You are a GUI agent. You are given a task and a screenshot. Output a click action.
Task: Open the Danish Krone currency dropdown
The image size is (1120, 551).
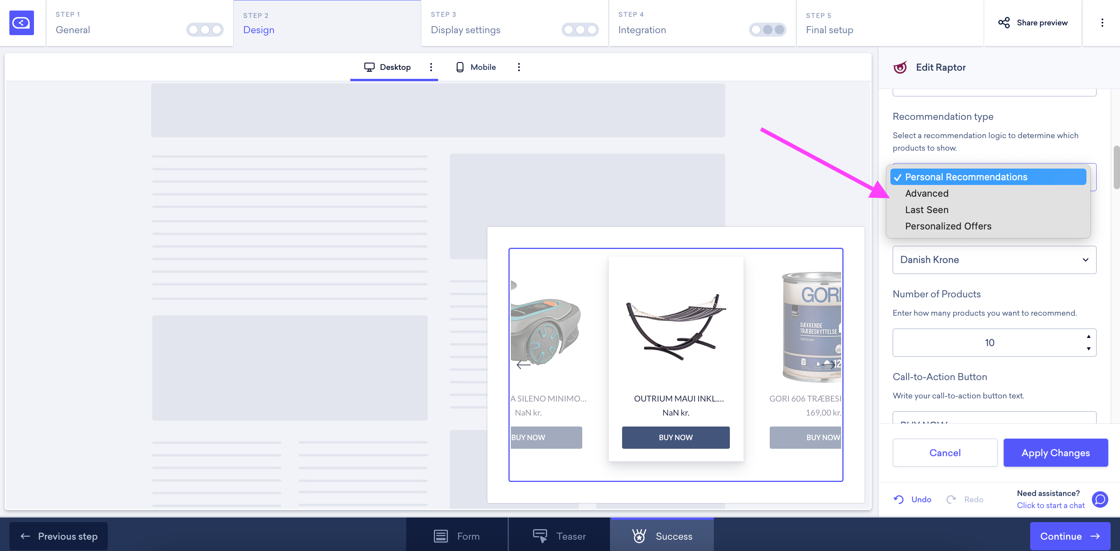click(x=994, y=260)
